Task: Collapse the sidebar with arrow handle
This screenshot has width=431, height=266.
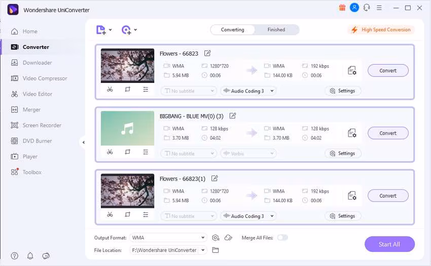Action: point(83,142)
